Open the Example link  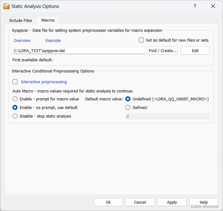(x=53, y=40)
